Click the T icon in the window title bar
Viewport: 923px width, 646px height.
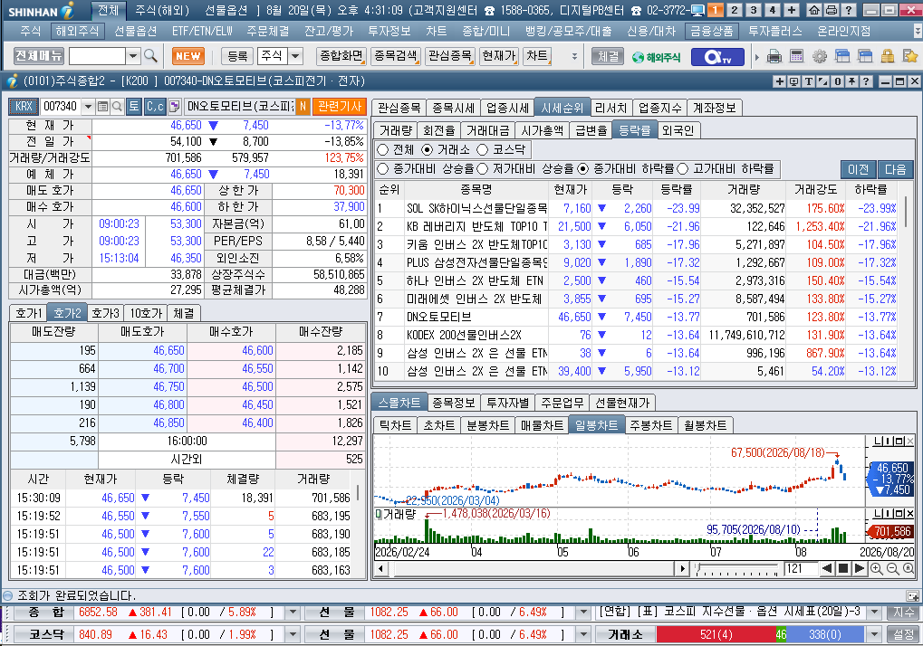coord(808,81)
